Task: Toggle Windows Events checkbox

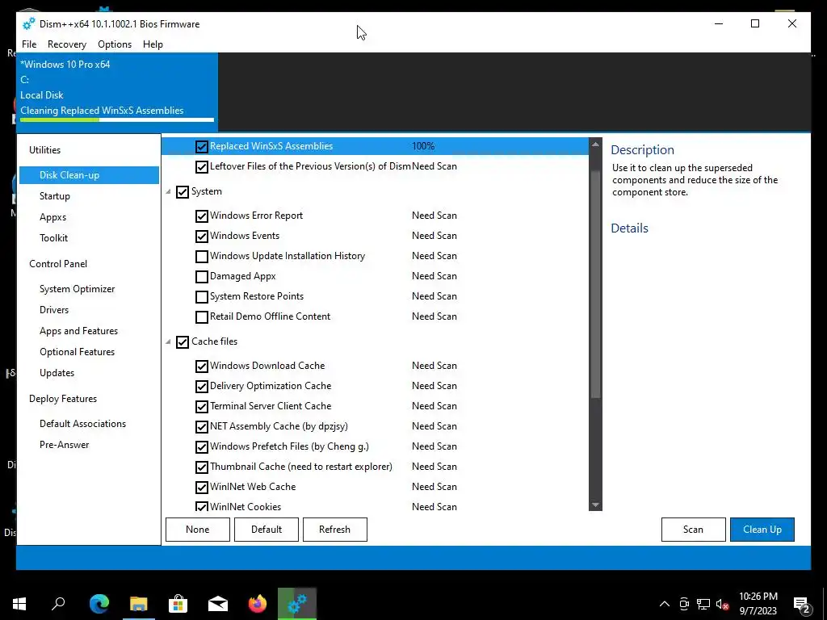Action: pyautogui.click(x=201, y=236)
